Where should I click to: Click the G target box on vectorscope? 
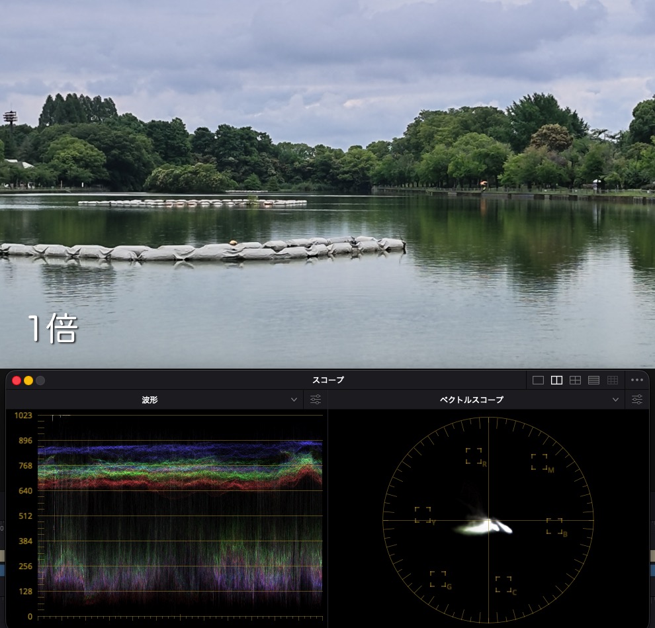[438, 579]
